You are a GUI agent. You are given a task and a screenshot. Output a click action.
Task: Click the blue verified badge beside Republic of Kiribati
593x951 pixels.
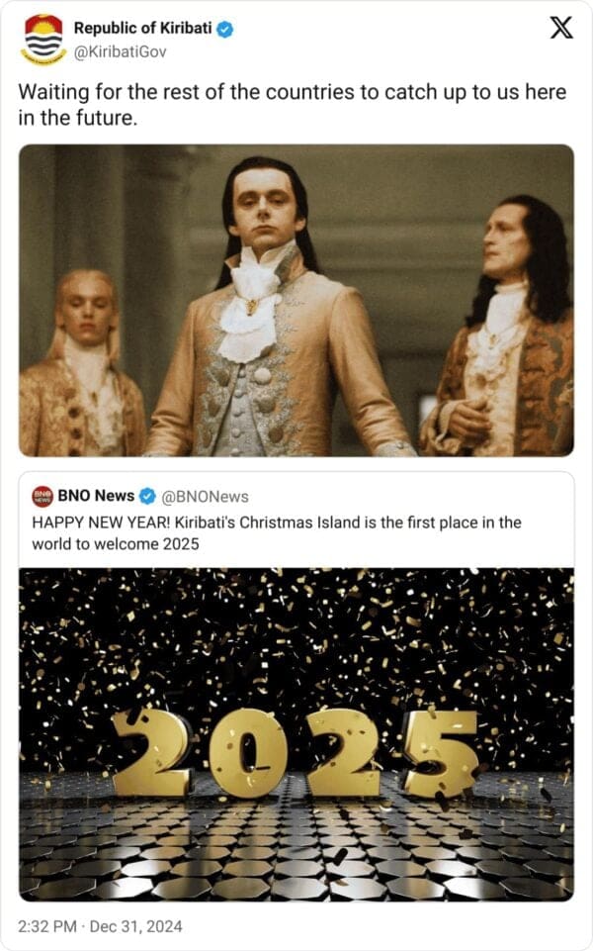[x=224, y=29]
